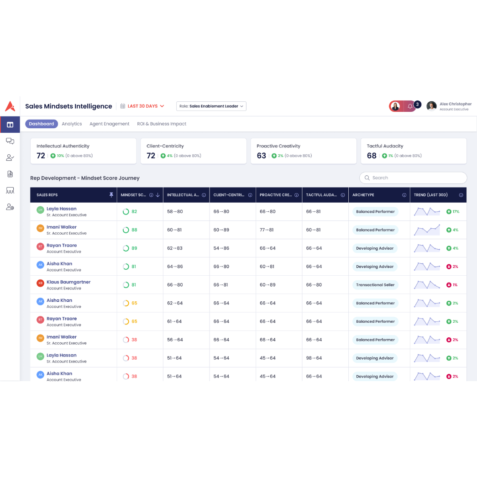Click the info icon beside Trend header
Image resolution: width=477 pixels, height=477 pixels.
[x=461, y=195]
